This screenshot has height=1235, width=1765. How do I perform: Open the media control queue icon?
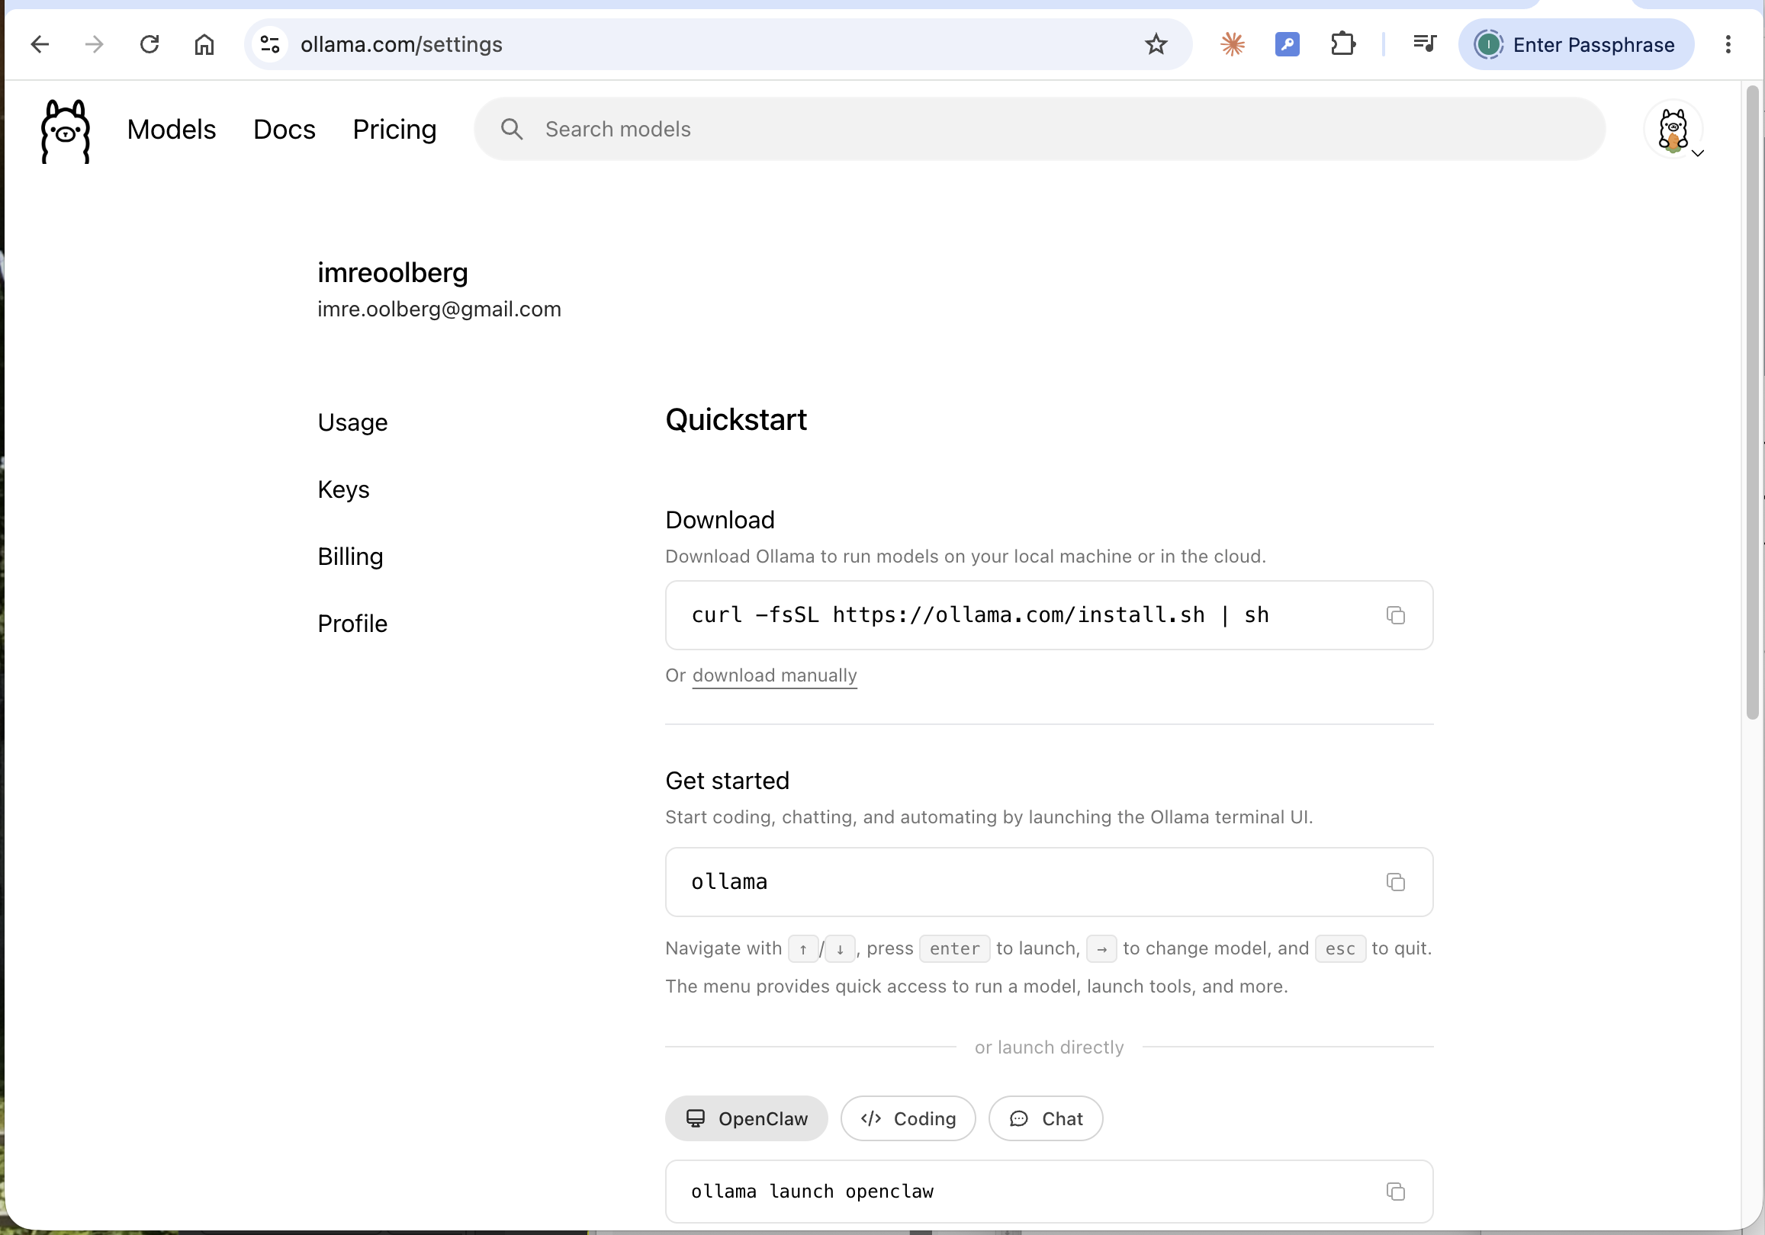(x=1425, y=44)
